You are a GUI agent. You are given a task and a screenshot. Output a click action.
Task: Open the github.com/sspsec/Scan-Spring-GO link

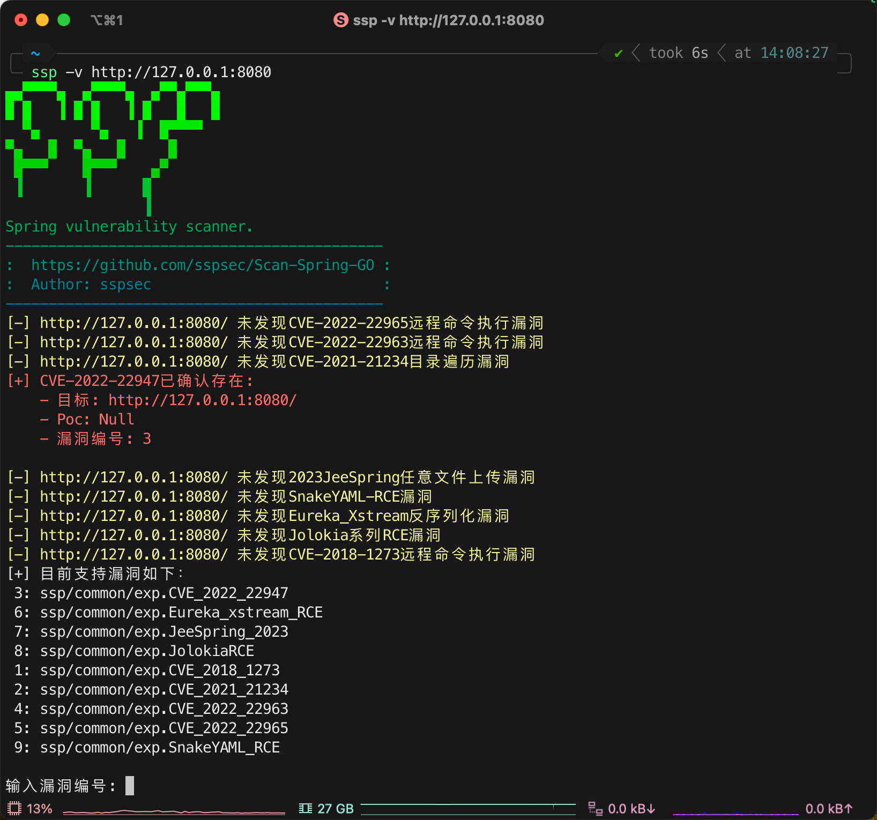tap(203, 265)
